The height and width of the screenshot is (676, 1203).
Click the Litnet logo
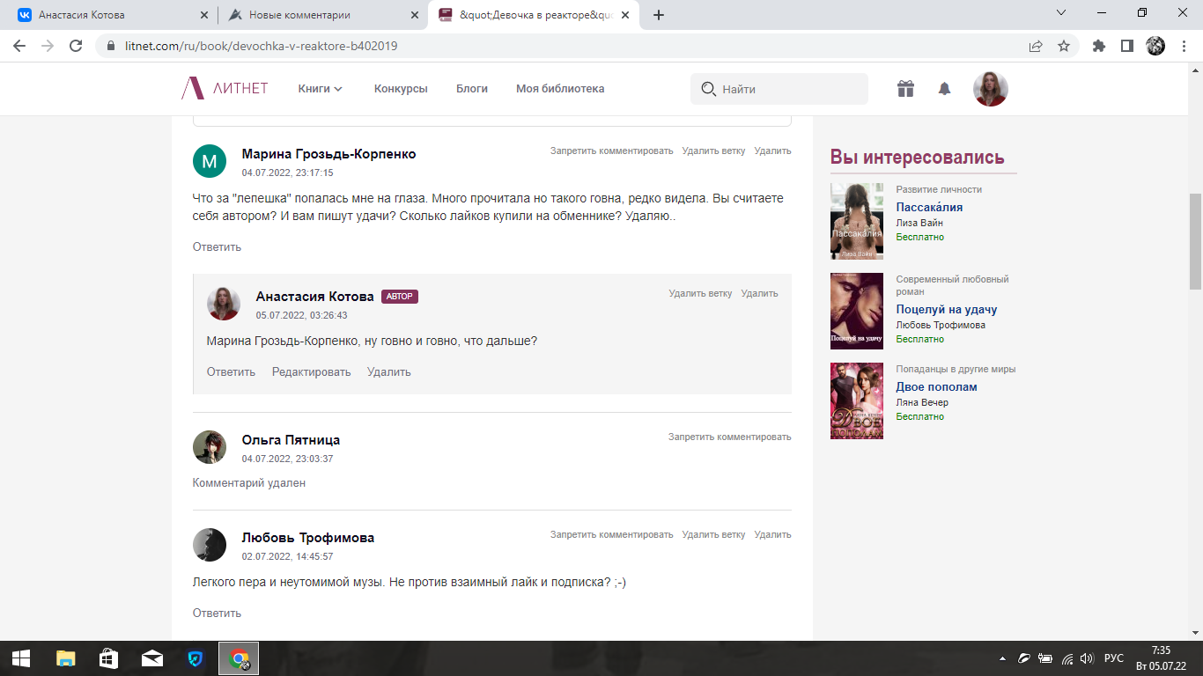225,89
